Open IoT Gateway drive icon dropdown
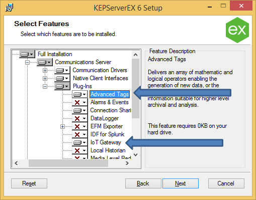Viewport: 256px width, 200px height. click(80, 142)
